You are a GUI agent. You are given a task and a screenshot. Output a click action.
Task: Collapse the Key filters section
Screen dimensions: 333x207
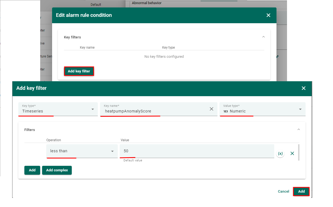[x=263, y=37]
